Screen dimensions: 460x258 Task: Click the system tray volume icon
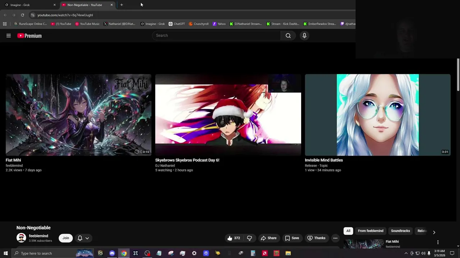(423, 253)
